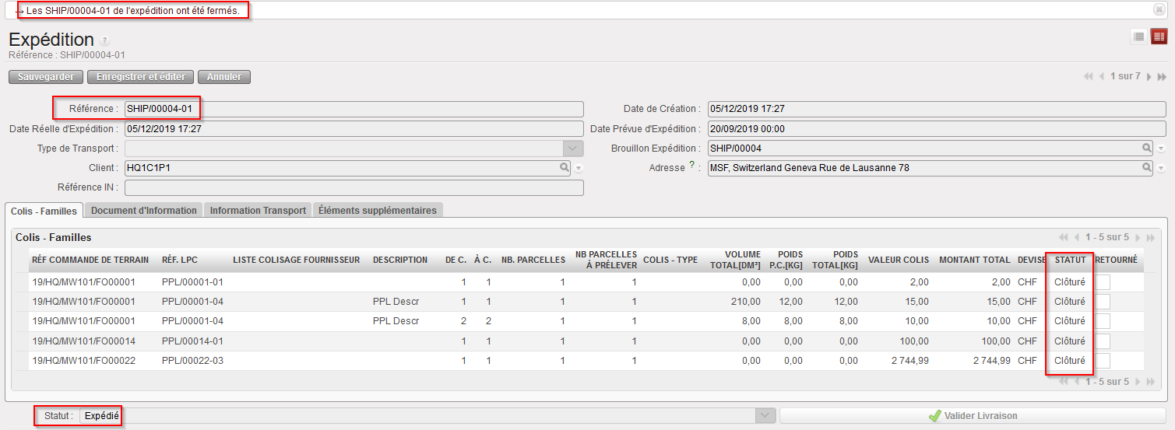Check Retourné box for PPL/00001-01 row
This screenshot has width=1175, height=430.
coord(1102,282)
